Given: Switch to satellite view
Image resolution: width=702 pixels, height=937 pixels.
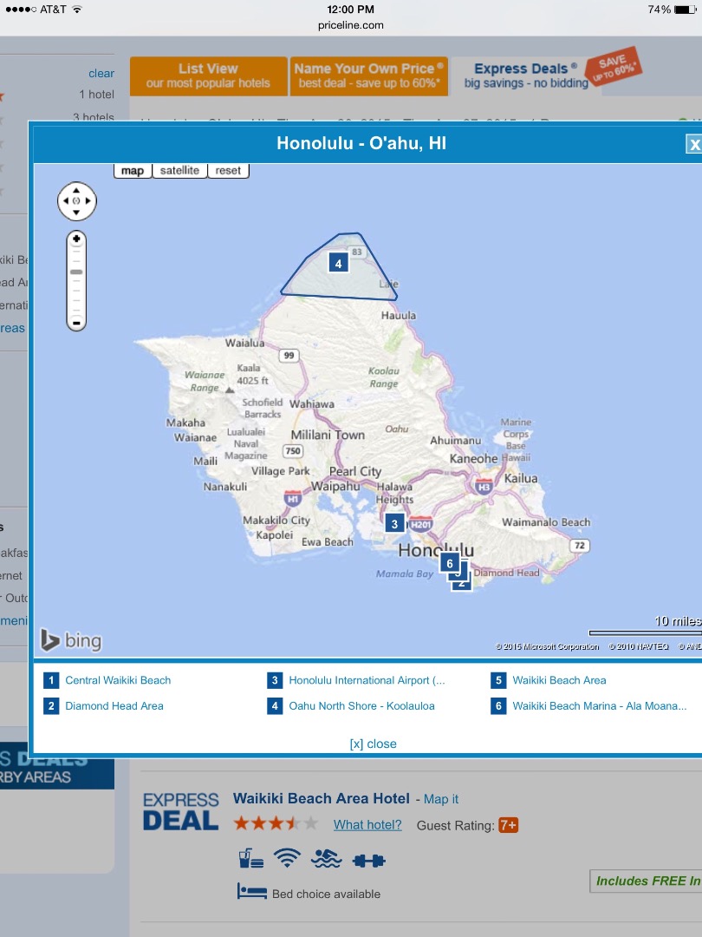Looking at the screenshot, I should 179,171.
